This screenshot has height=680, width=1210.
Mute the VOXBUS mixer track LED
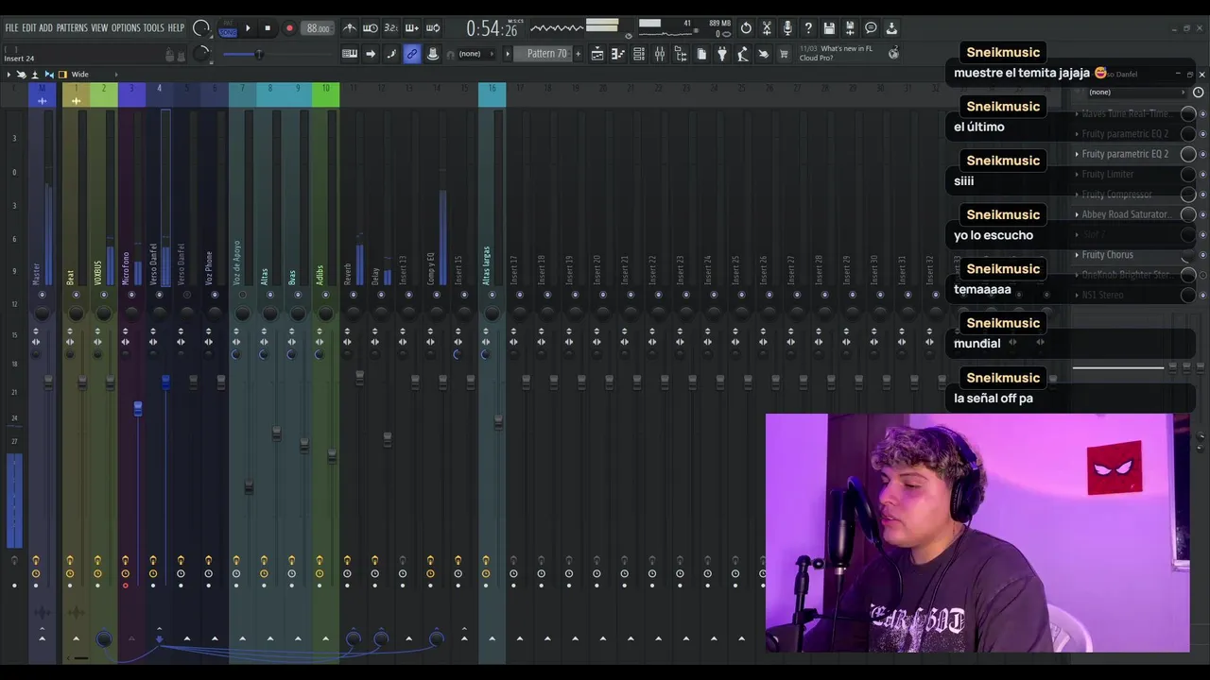[x=103, y=295]
